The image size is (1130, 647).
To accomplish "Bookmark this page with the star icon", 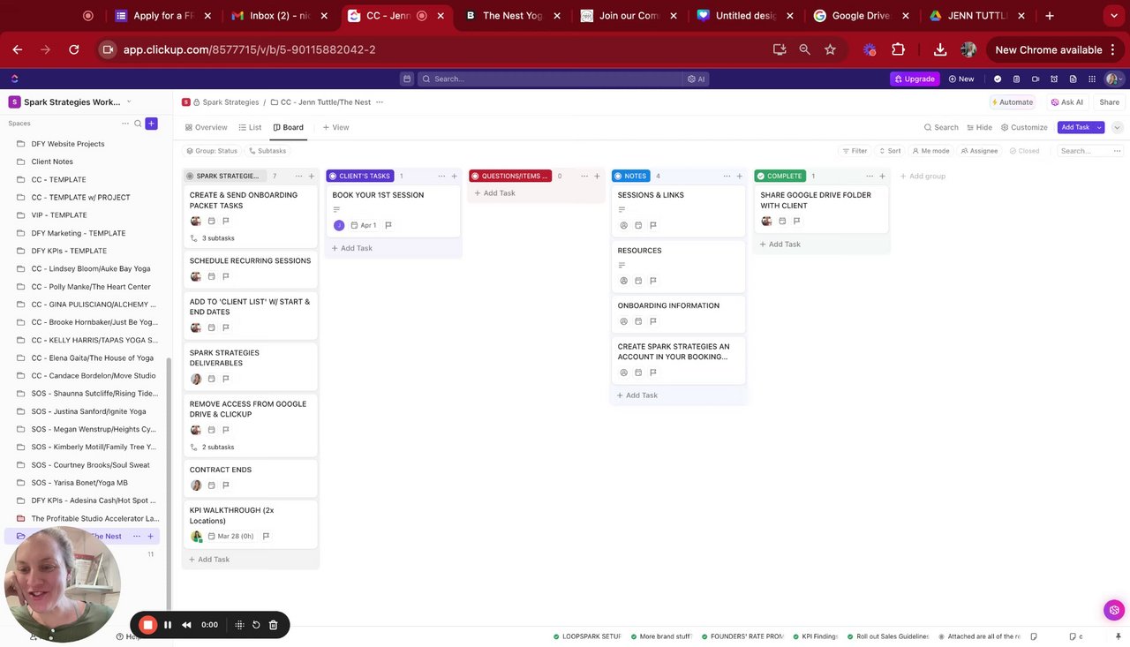I will [830, 50].
